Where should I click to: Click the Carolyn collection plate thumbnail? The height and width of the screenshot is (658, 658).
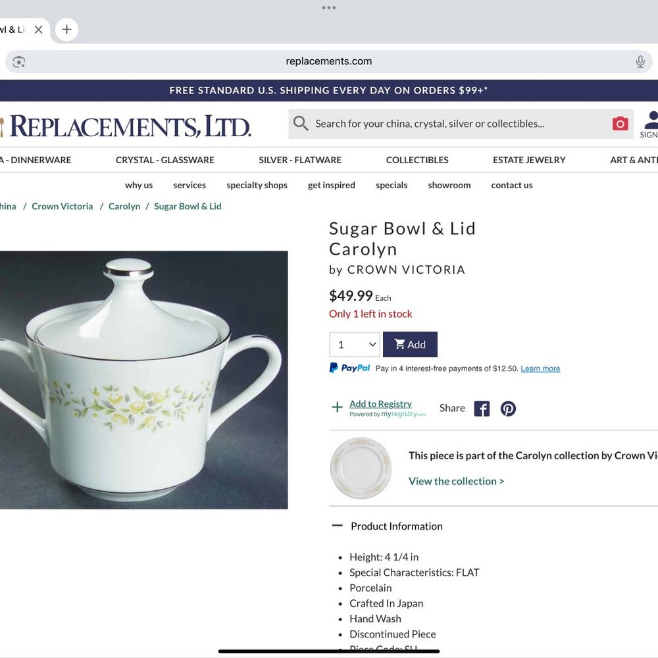tap(361, 468)
